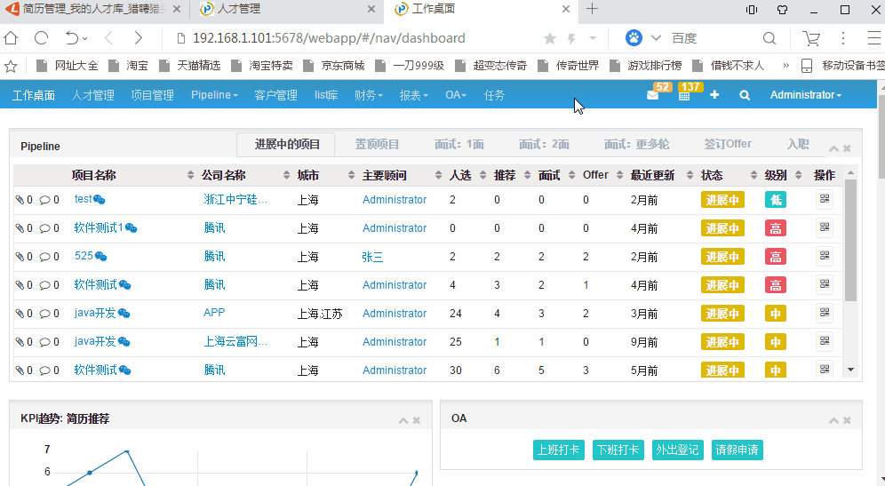The image size is (885, 486).
Task: Open 客户管理 in navbar
Action: tap(276, 95)
